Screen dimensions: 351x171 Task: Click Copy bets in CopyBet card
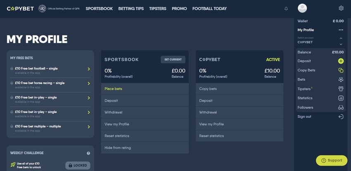(x=240, y=89)
